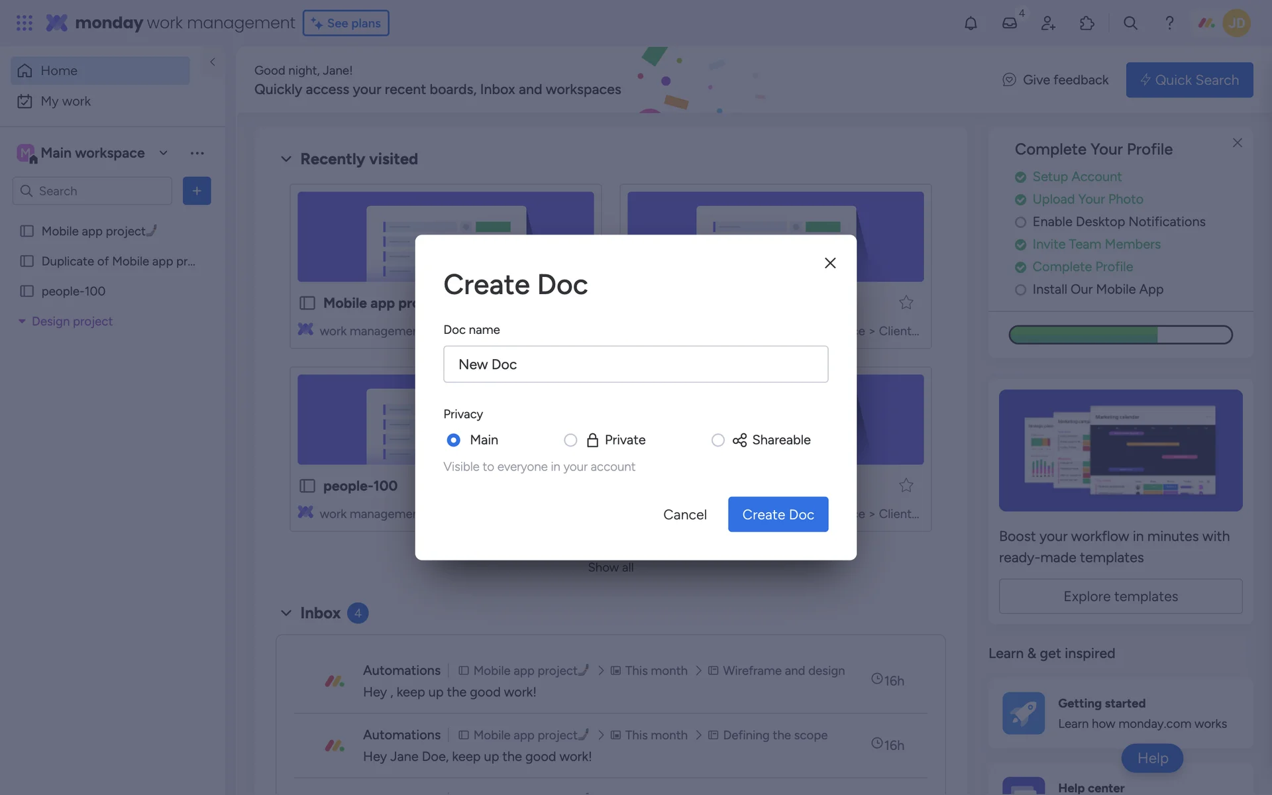Collapse the Recently visited section

[x=286, y=159]
